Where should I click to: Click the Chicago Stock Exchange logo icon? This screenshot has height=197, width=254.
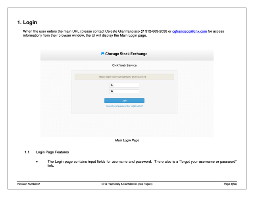pyautogui.click(x=102, y=54)
